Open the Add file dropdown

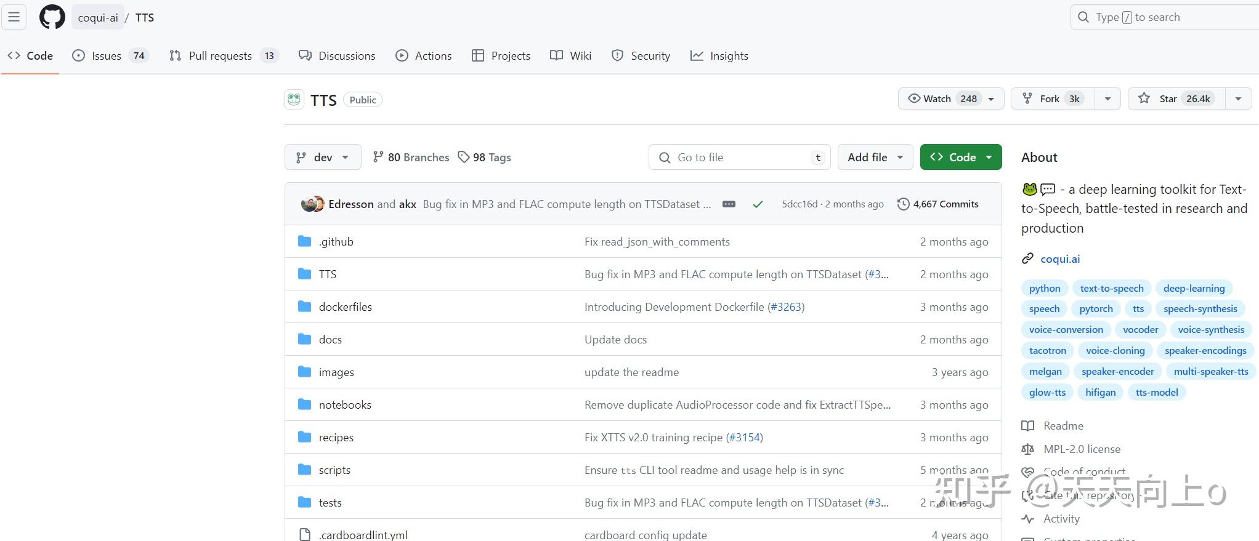click(875, 158)
